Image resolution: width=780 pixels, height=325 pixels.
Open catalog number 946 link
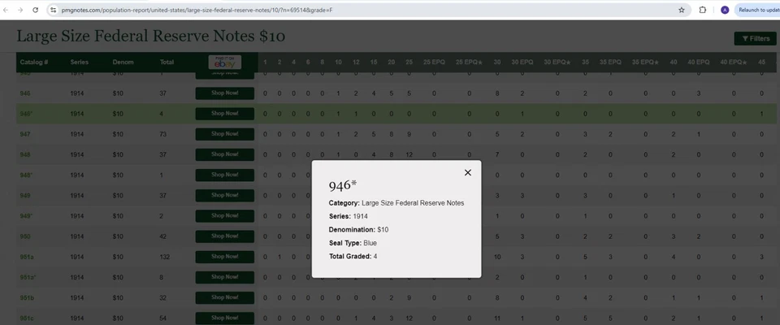click(x=25, y=93)
